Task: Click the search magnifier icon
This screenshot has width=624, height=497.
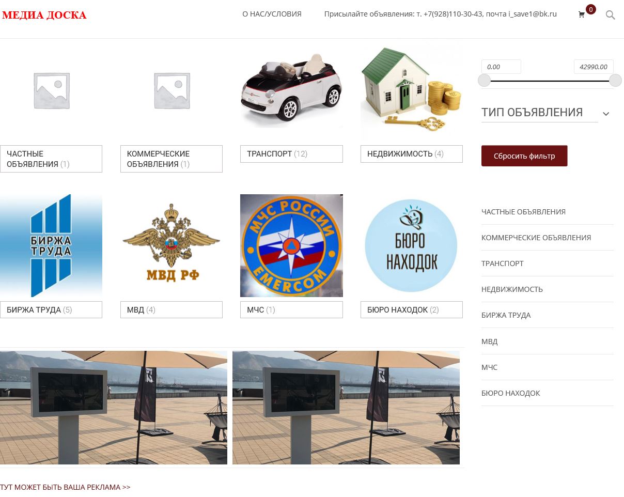Action: [x=610, y=15]
